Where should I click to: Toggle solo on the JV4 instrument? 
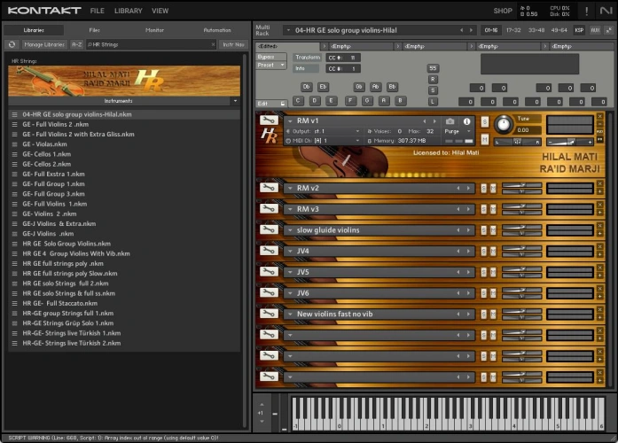tap(483, 251)
